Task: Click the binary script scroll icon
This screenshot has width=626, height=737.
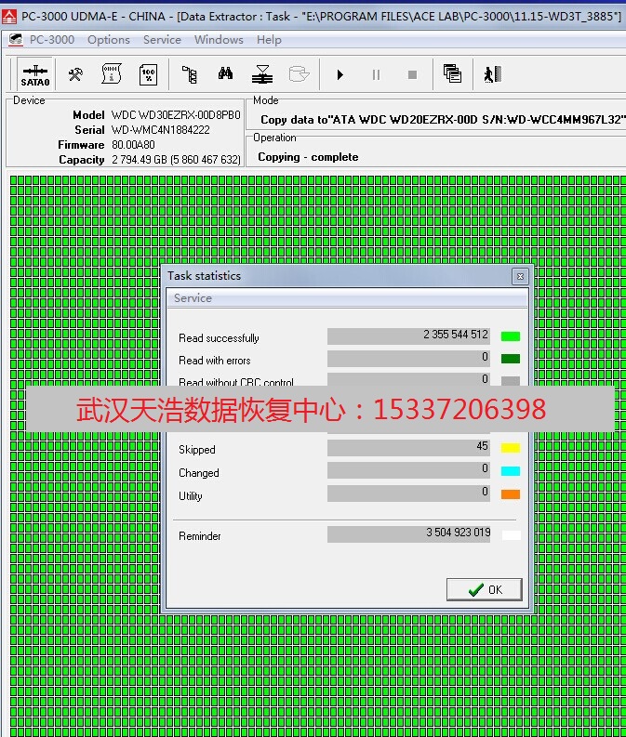Action: (111, 74)
